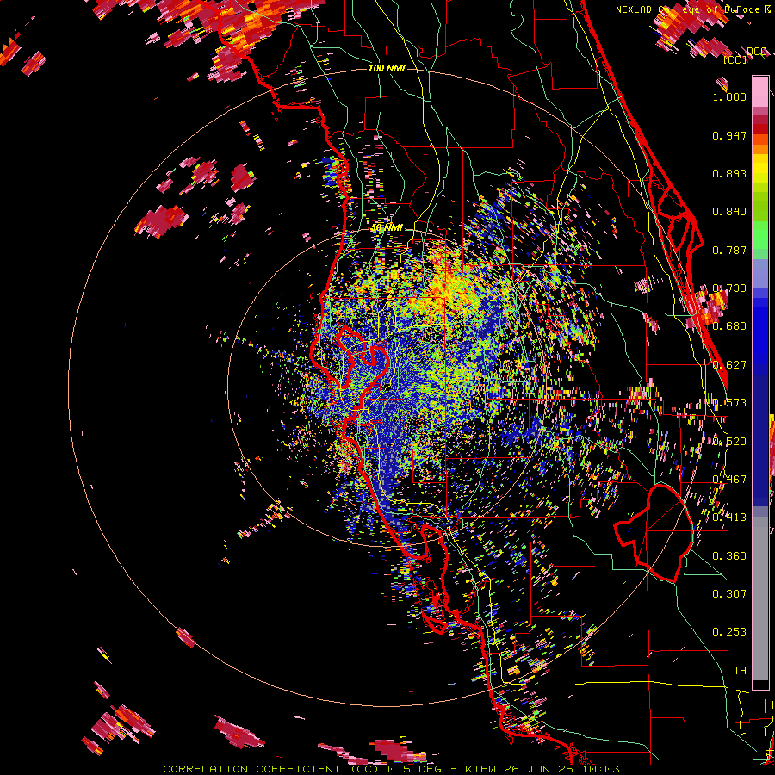Viewport: 775px width, 775px height.
Task: Select the 0.307 legend value
Action: (729, 594)
